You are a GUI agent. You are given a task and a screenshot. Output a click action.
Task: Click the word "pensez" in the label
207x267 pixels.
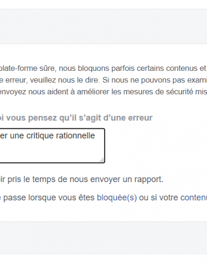(42, 118)
